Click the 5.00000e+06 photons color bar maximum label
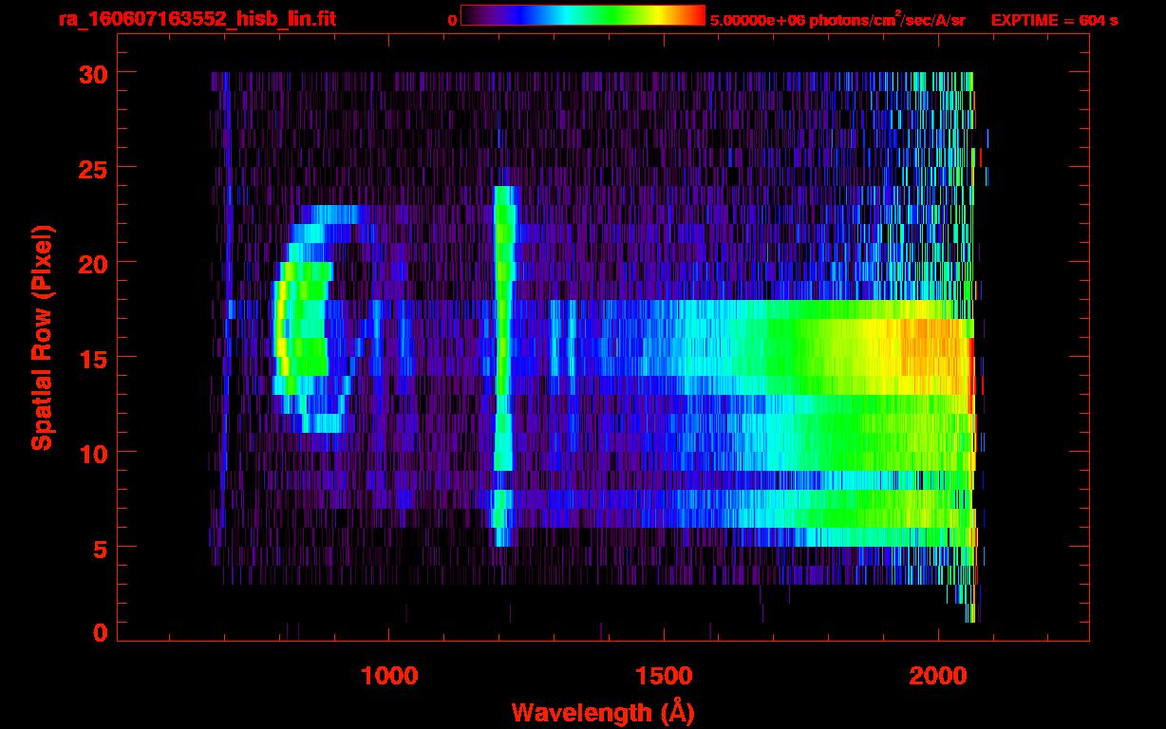 837,20
